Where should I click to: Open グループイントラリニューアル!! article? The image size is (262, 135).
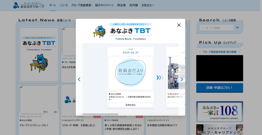tap(34, 125)
